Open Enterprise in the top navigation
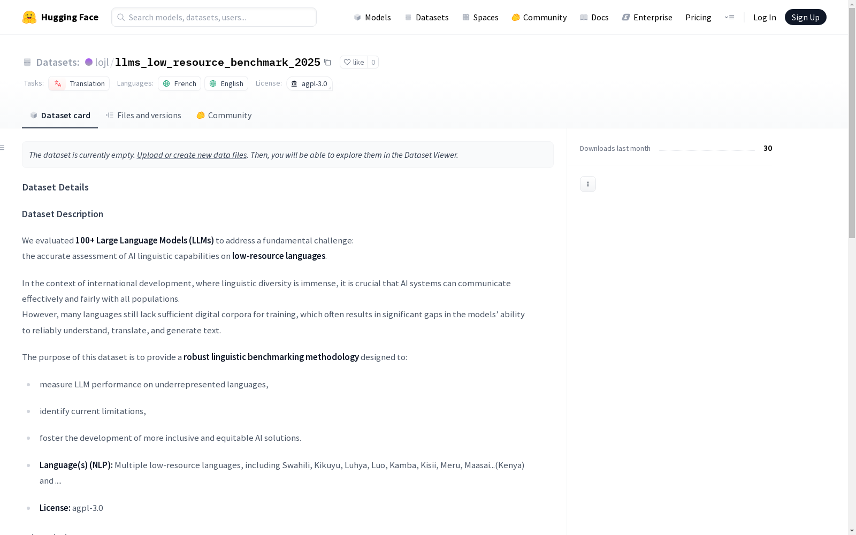 [647, 17]
